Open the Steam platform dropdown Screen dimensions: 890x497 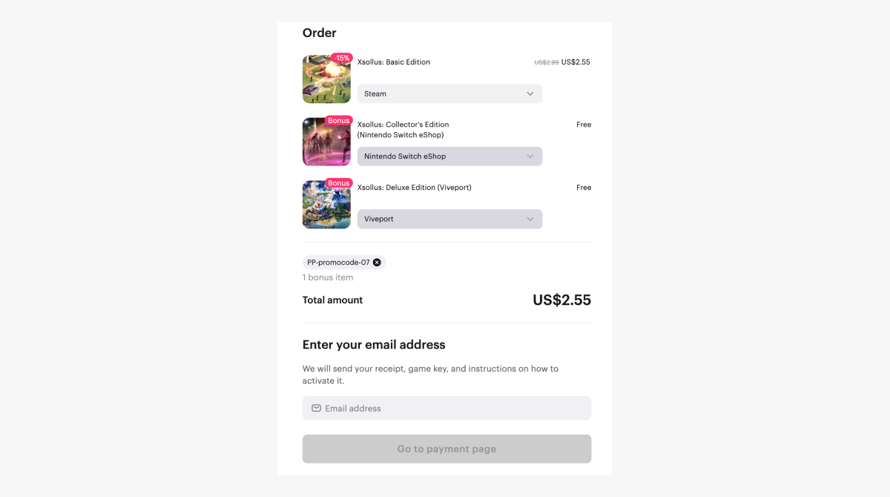click(x=449, y=94)
